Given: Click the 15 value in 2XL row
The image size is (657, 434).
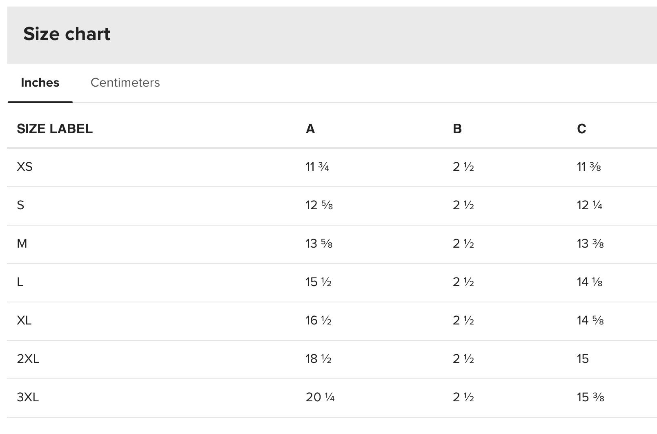Looking at the screenshot, I should coord(583,359).
